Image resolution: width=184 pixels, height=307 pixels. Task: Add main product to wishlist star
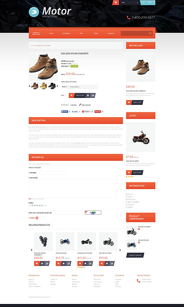pyautogui.click(x=88, y=95)
